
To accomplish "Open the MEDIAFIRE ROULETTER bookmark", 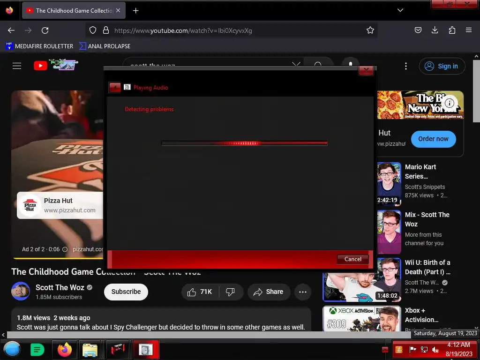I will (39, 46).
